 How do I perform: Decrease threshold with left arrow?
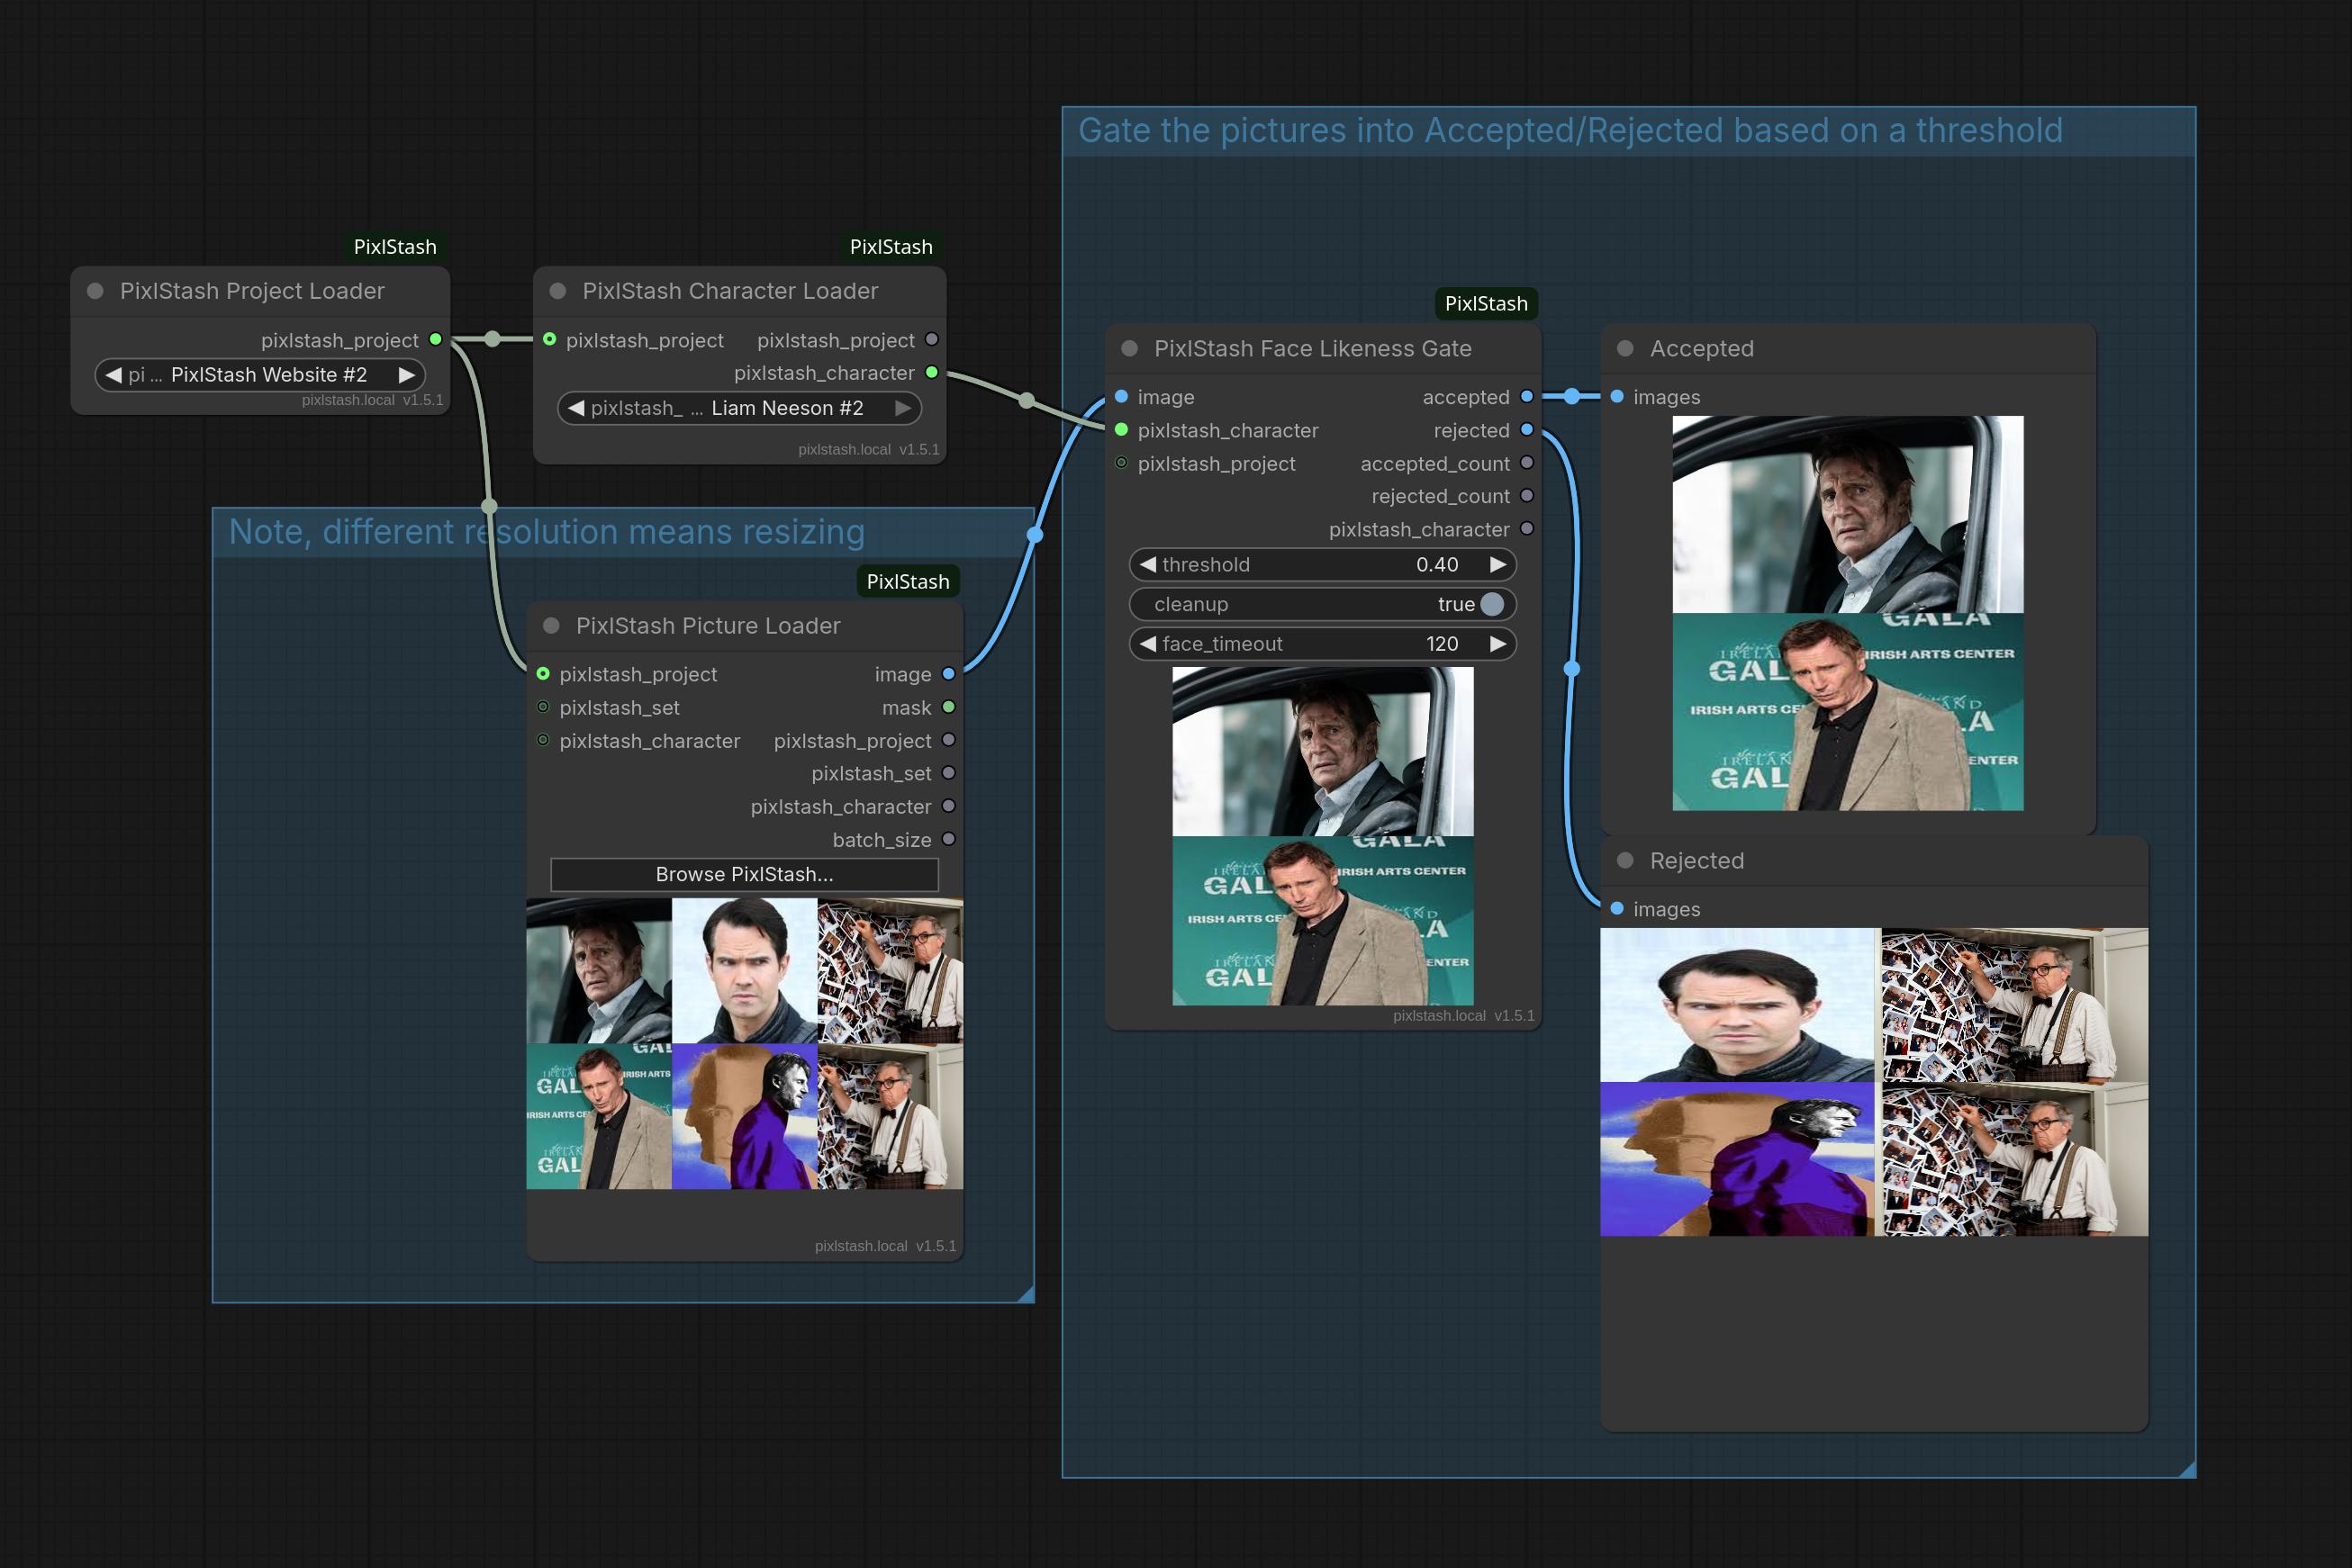(1147, 565)
